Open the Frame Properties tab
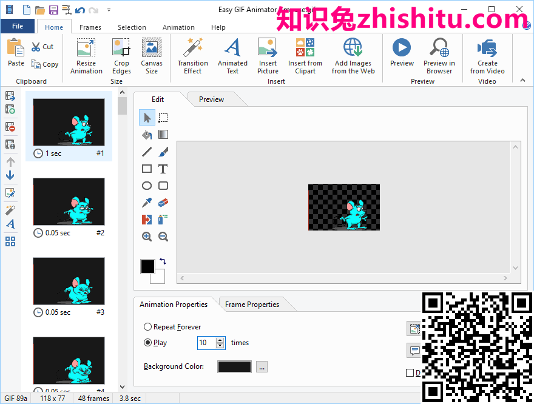The width and height of the screenshot is (534, 404). coord(252,305)
